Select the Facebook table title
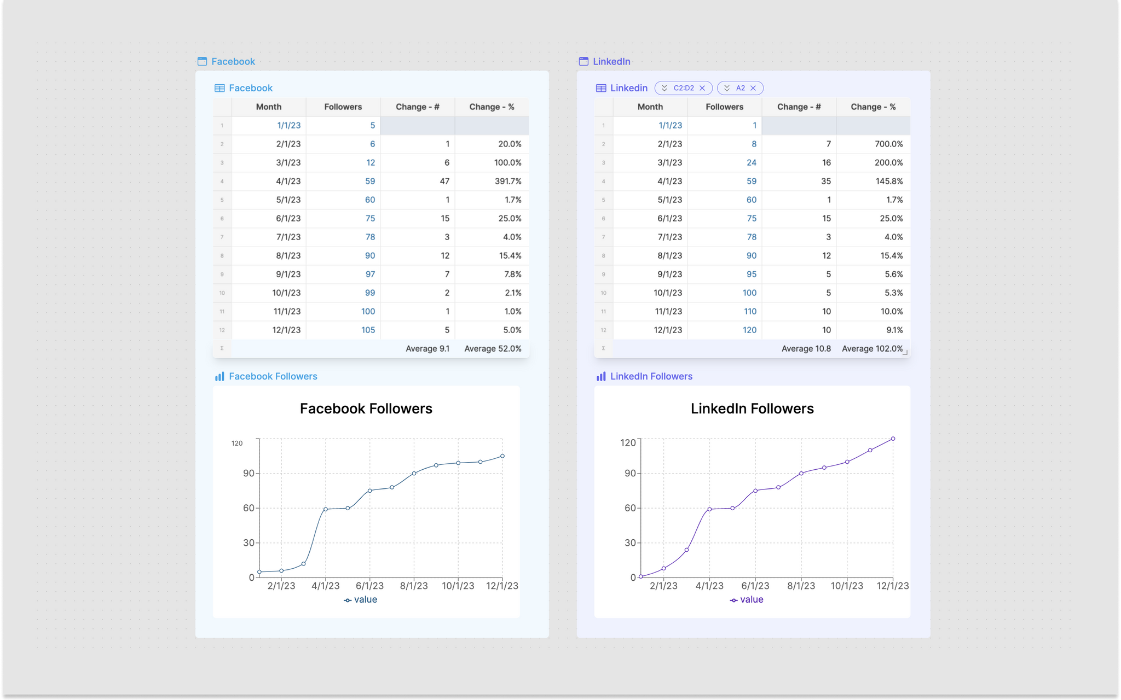 (251, 88)
